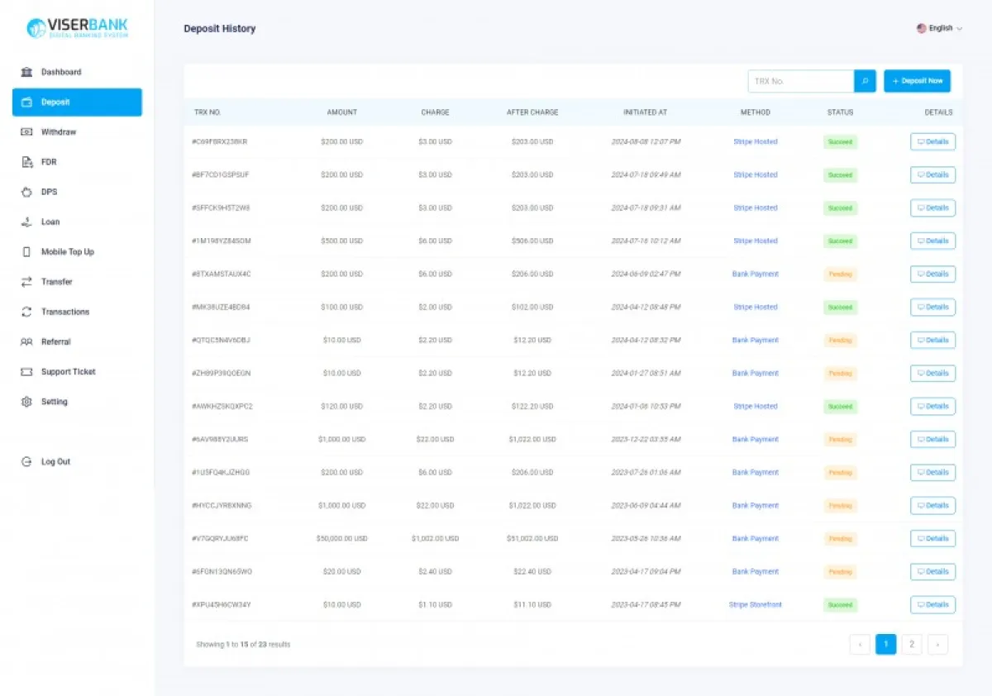
Task: Click the $1,002.00 USD charge cell
Action: 435,539
